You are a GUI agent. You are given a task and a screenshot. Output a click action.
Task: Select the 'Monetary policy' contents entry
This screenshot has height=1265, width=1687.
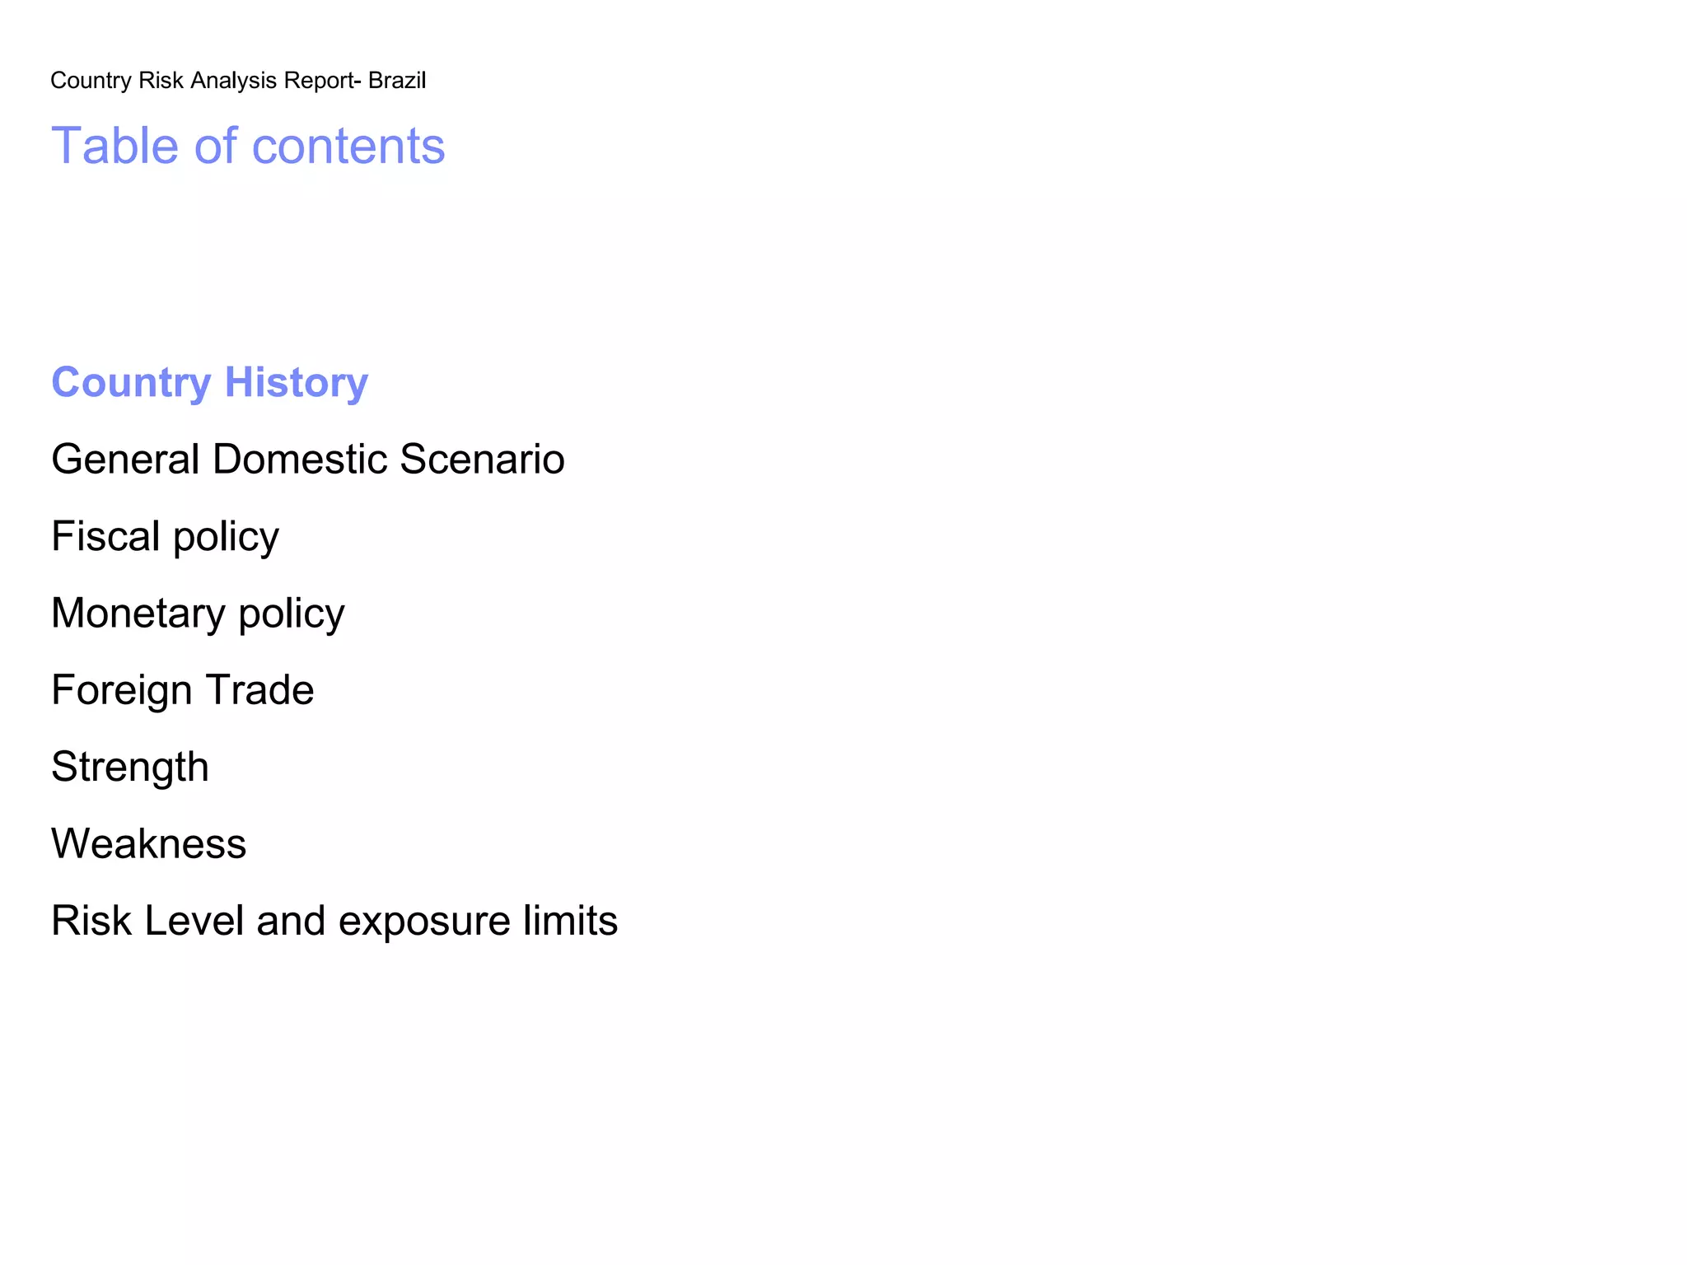(x=198, y=614)
